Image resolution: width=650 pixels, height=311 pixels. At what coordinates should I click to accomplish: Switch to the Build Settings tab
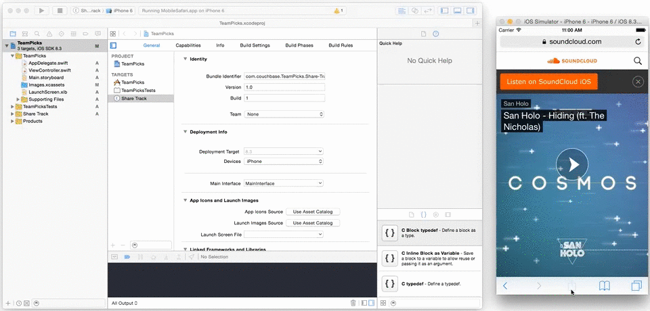click(x=255, y=45)
